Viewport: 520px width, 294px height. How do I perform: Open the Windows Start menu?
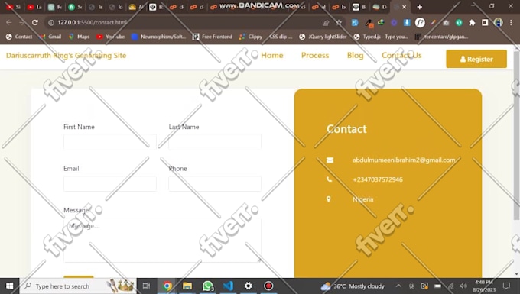coord(10,286)
